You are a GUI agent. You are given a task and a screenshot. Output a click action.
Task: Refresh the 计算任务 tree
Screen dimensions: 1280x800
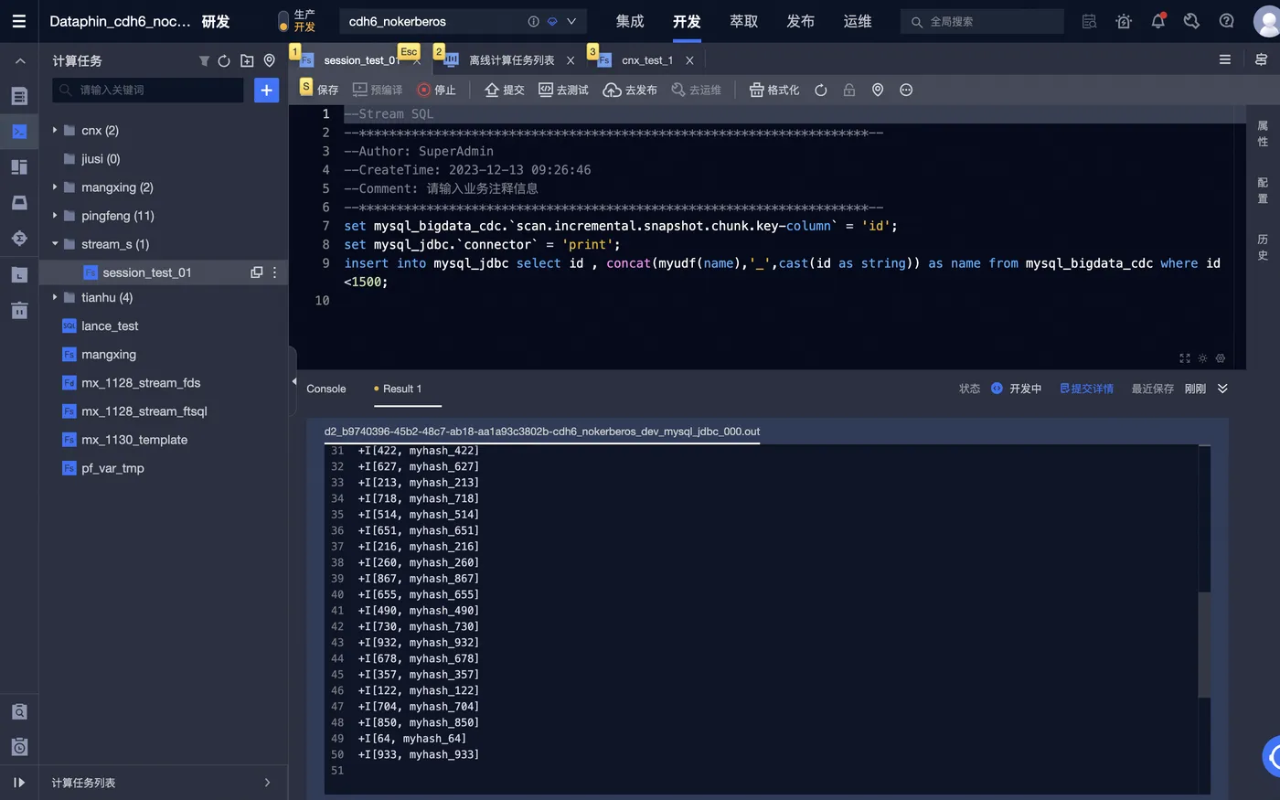click(x=224, y=61)
